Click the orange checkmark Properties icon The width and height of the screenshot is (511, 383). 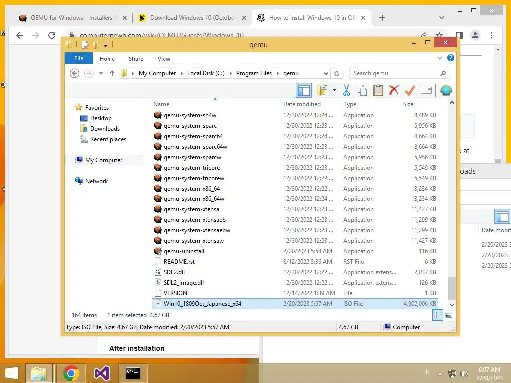click(410, 90)
